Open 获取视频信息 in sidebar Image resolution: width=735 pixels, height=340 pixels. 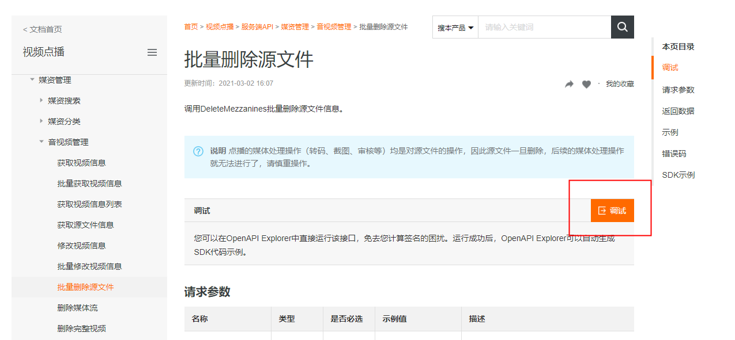click(x=81, y=163)
